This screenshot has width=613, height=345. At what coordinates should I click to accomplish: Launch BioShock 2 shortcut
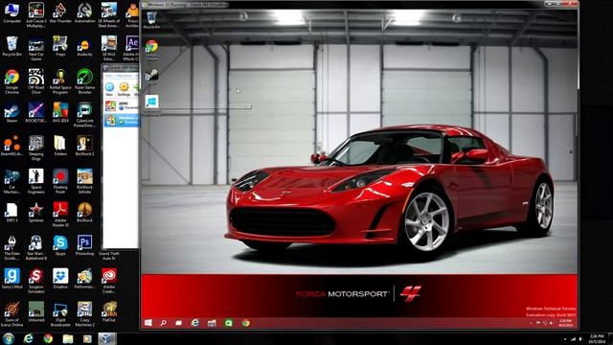[x=84, y=146]
